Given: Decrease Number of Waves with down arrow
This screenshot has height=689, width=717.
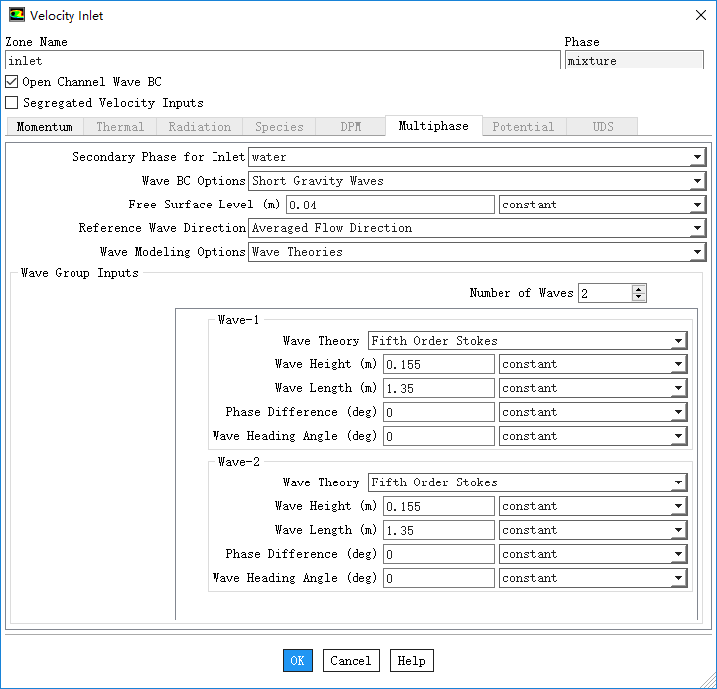Looking at the screenshot, I should pyautogui.click(x=639, y=297).
